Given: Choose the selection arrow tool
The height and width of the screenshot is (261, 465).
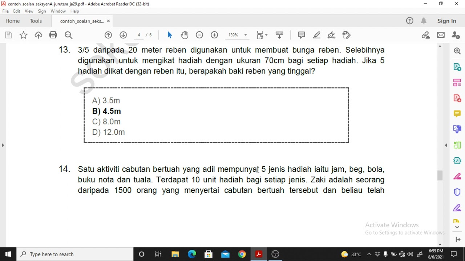Looking at the screenshot, I should coord(169,35).
